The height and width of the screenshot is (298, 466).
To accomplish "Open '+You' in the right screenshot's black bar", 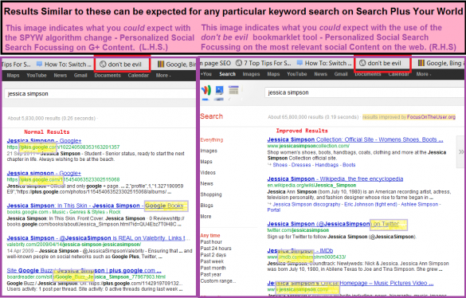I will pyautogui.click(x=206, y=74).
